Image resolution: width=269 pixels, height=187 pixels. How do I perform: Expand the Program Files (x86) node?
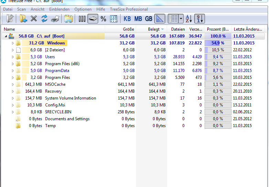pyautogui.click(x=13, y=64)
